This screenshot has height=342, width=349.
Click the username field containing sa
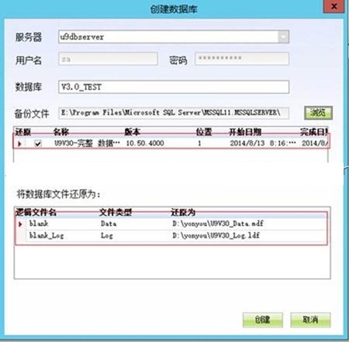pyautogui.click(x=108, y=59)
